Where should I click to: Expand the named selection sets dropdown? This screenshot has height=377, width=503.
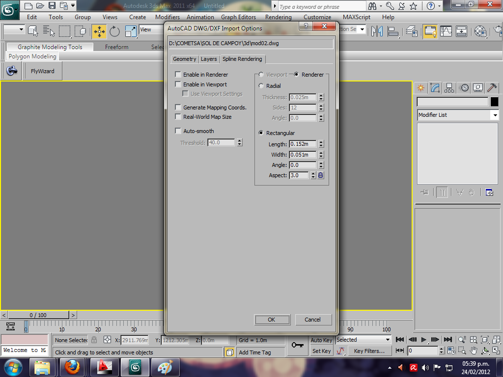tap(362, 29)
